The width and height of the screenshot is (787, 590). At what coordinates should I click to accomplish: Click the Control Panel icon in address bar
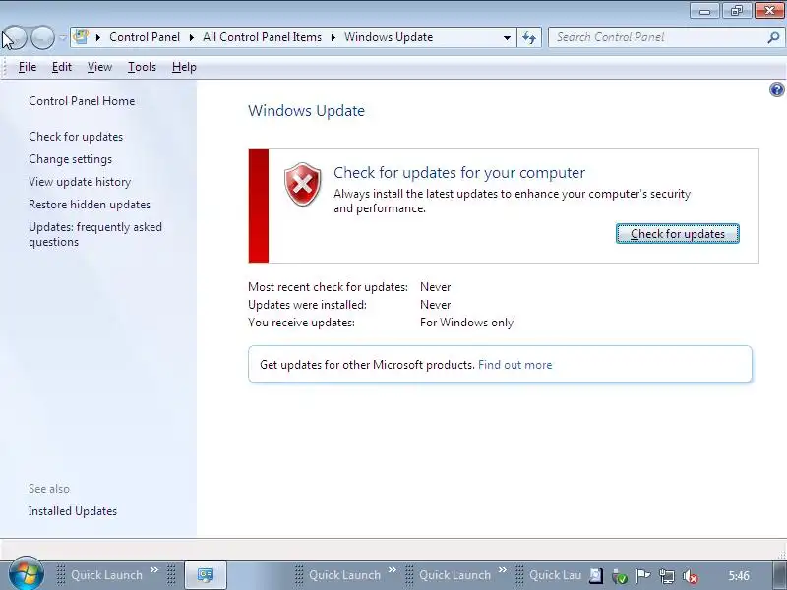82,37
